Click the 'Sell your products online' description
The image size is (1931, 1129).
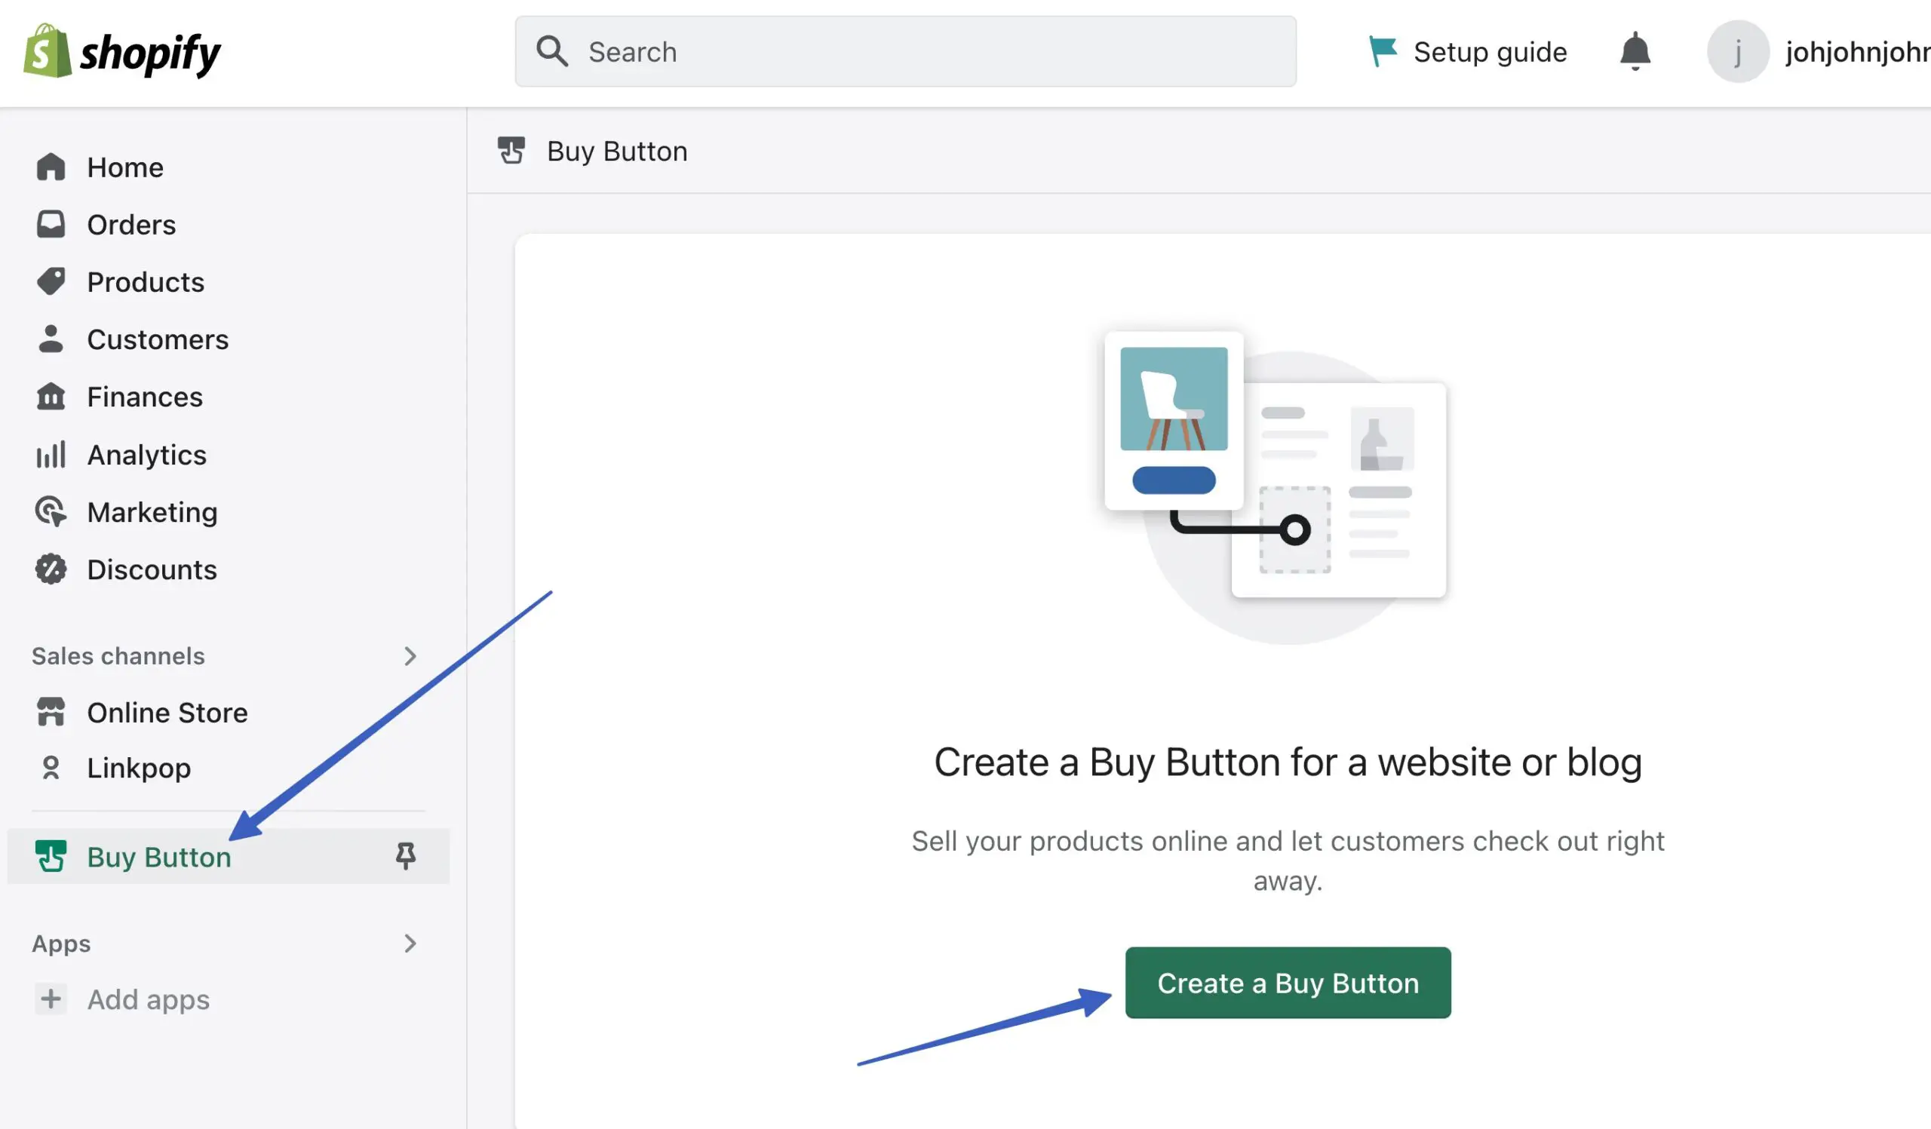coord(1288,861)
